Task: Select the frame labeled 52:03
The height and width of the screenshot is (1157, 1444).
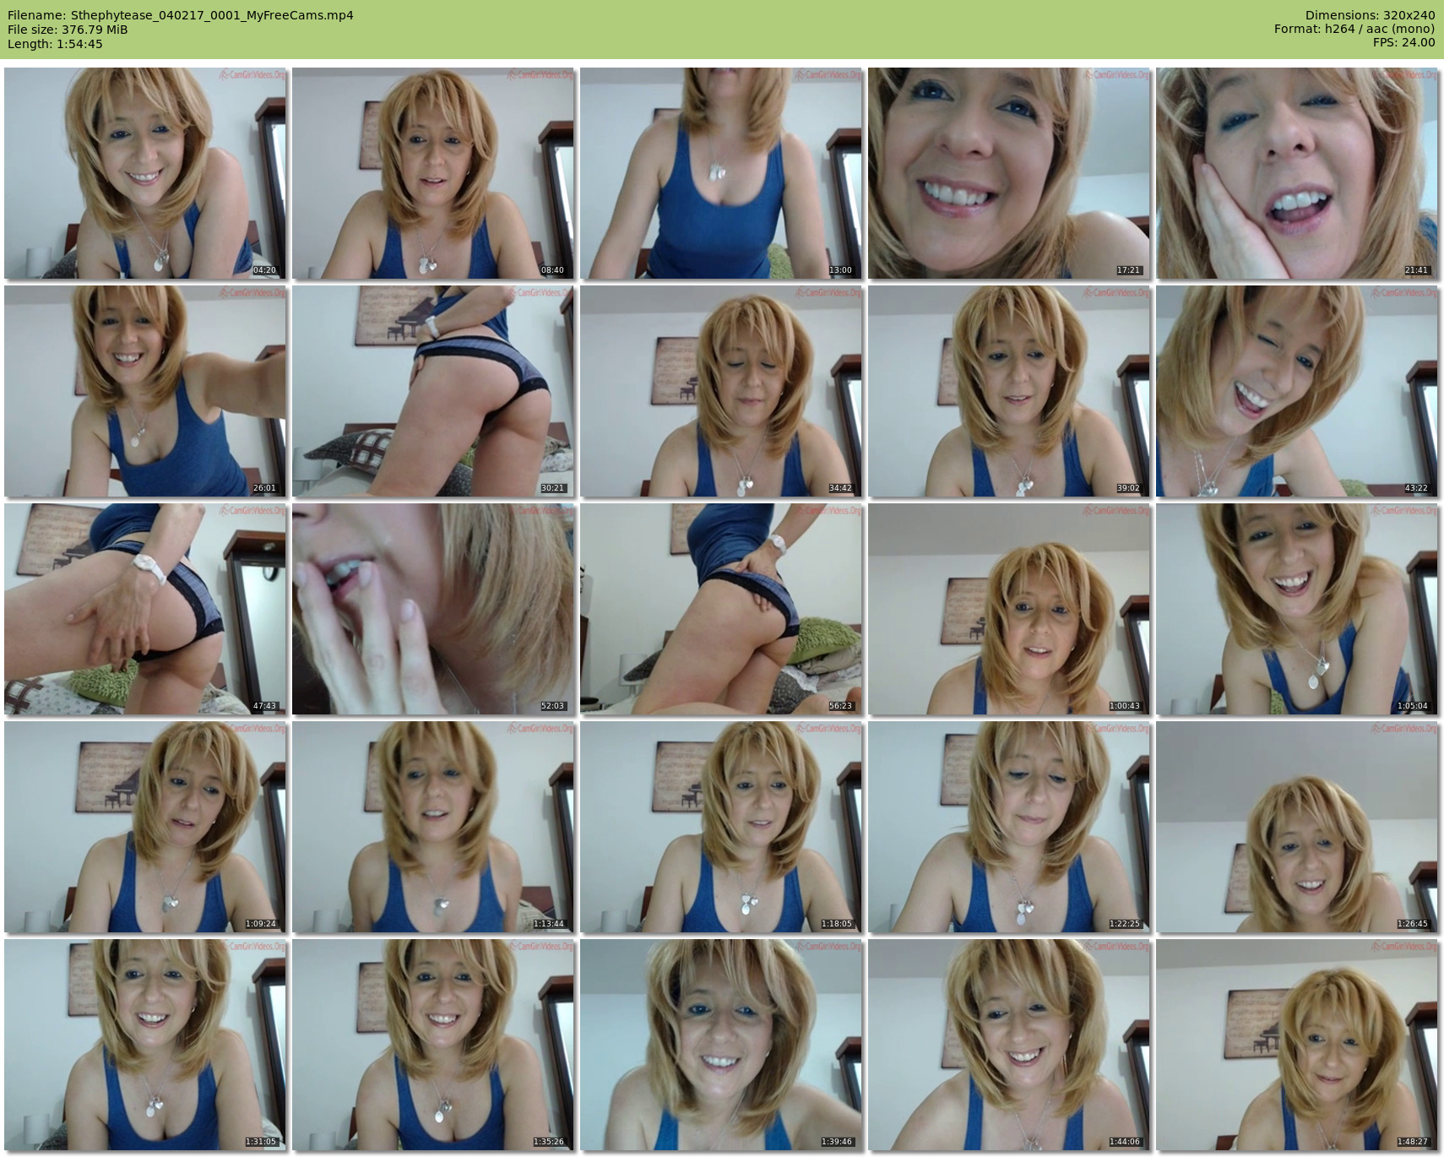Action: (433, 609)
